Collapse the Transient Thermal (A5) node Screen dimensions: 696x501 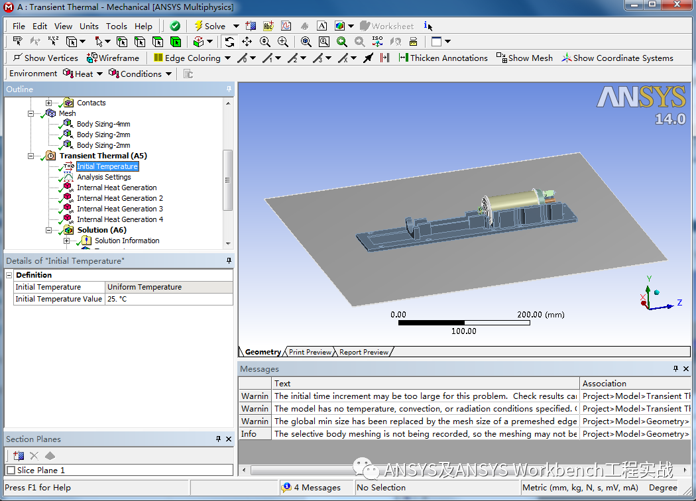30,156
